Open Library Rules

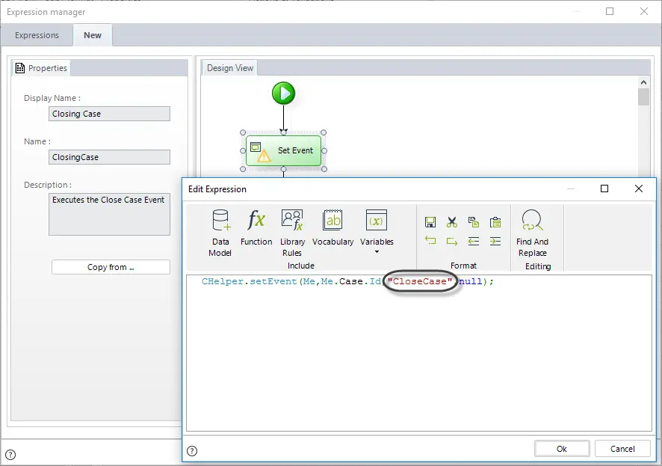pos(292,233)
